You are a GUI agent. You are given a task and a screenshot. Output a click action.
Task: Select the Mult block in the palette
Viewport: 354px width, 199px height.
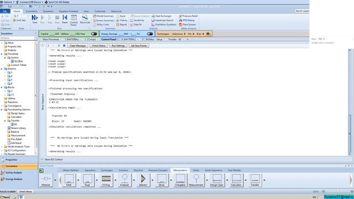(69, 180)
